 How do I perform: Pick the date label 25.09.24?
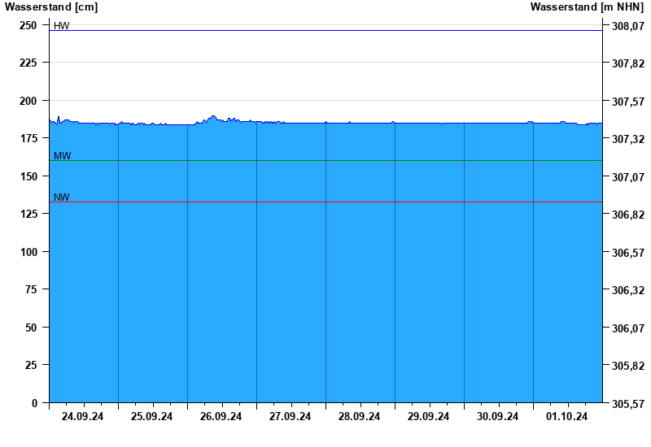coord(151,417)
